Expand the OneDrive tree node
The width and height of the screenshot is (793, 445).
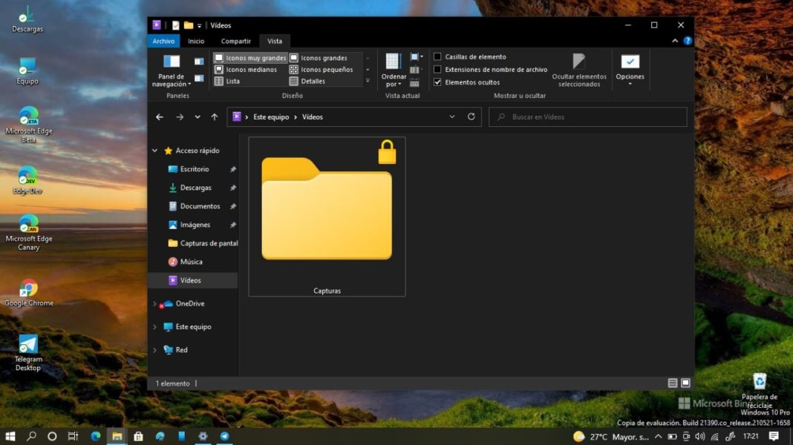[x=154, y=304]
